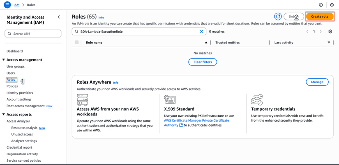Open the AWS hamburger navigation menu
Viewport: 339px width, 165px height.
click(x=7, y=5)
